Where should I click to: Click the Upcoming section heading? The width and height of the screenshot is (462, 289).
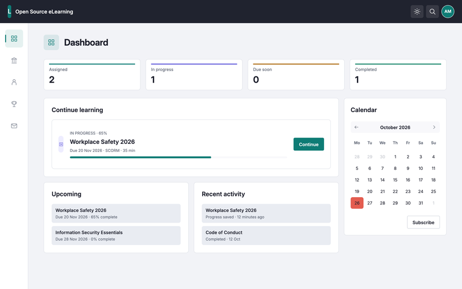tap(66, 194)
